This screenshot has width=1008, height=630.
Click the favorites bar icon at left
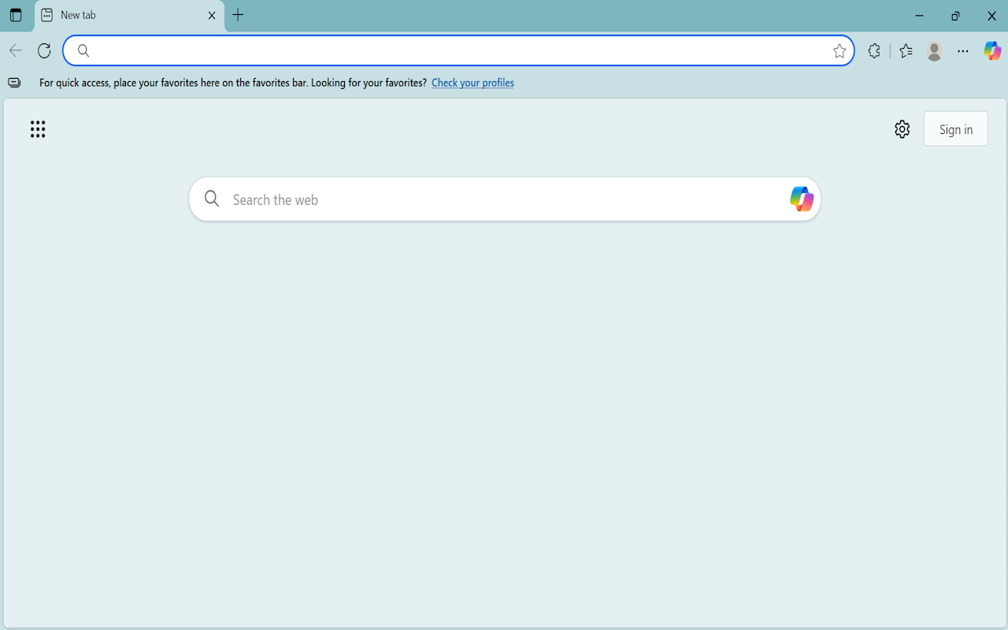pos(14,83)
